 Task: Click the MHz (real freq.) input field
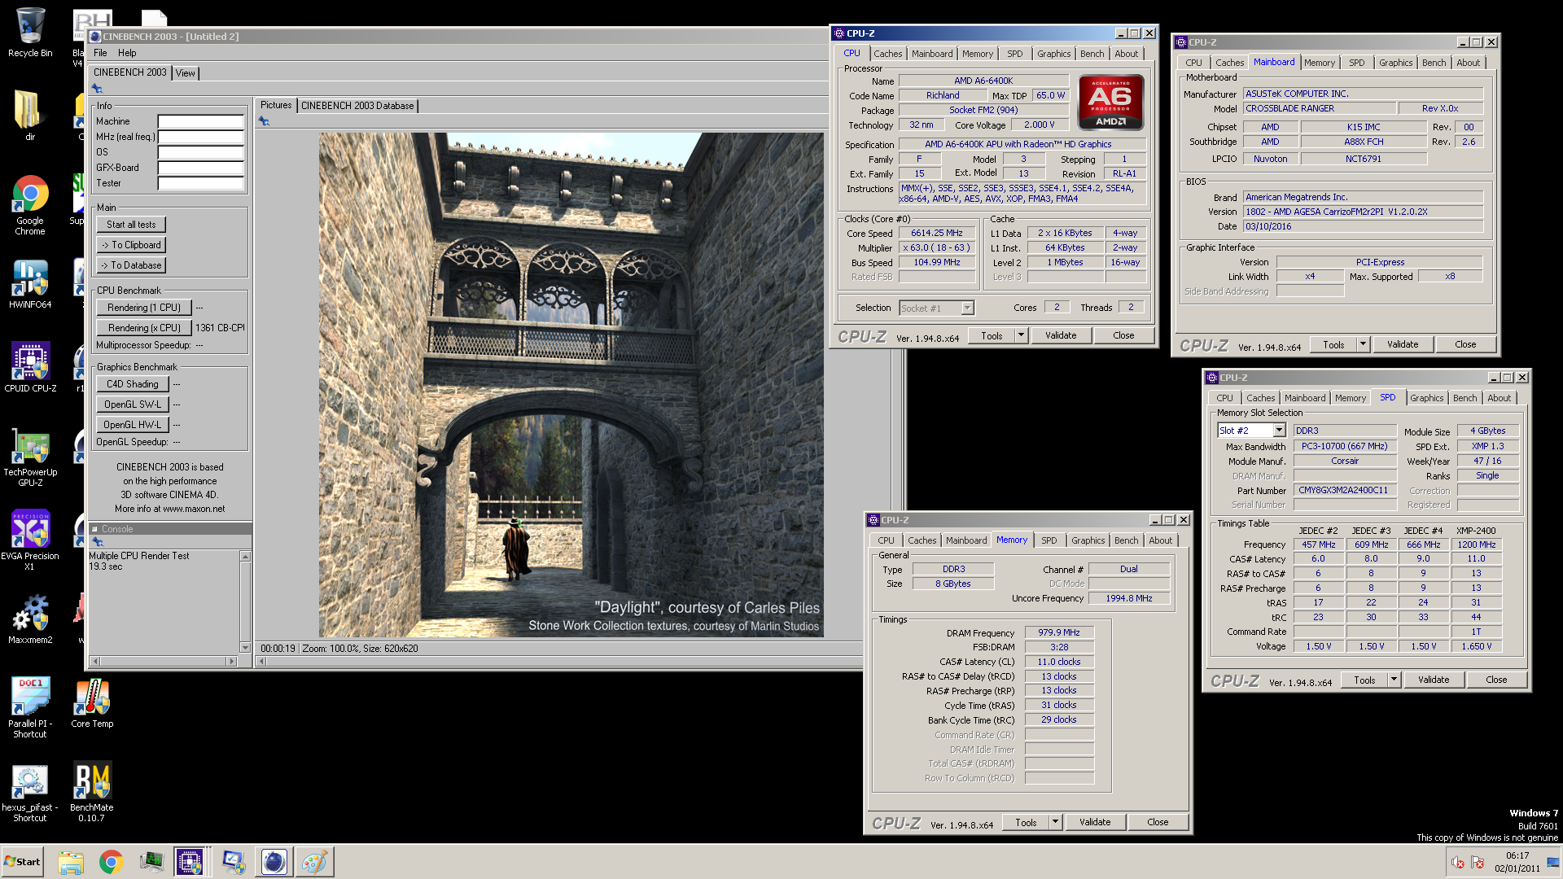[x=201, y=137]
